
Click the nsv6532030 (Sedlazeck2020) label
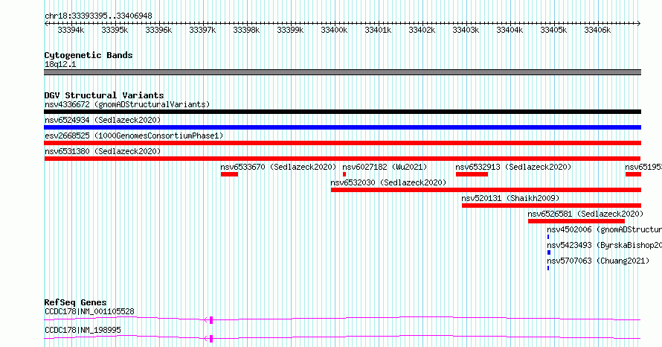coord(388,182)
